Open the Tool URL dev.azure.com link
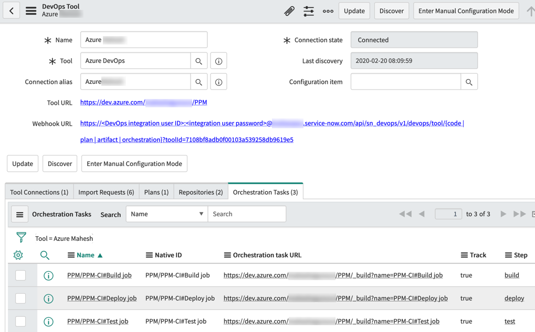Screen dimensions: 535x332 pos(144,103)
